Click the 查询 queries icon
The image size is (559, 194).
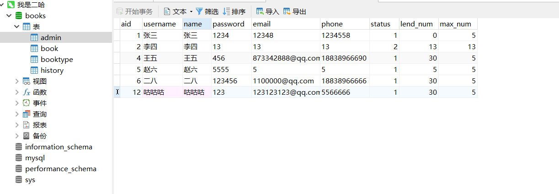coord(27,114)
